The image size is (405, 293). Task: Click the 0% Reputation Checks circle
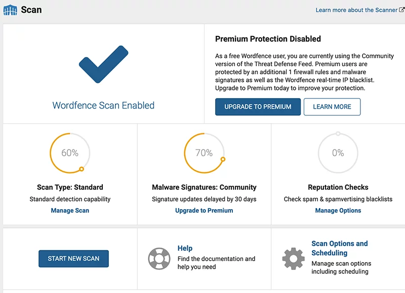coord(338,153)
